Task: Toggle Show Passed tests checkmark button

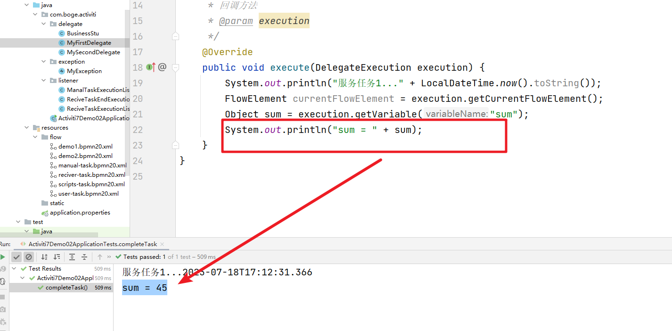Action: point(16,257)
